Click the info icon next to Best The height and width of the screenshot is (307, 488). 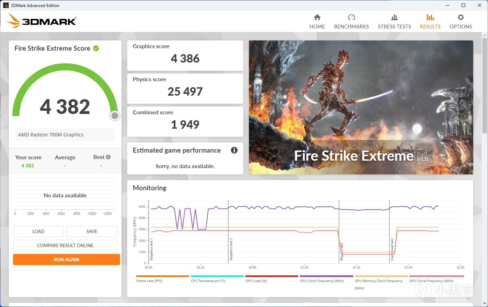(108, 157)
